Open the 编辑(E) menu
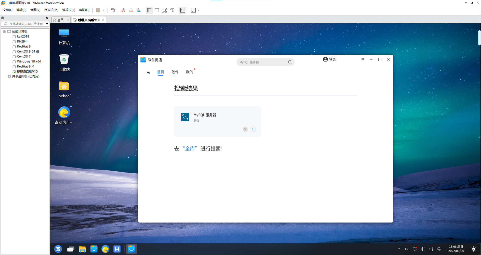 21,10
